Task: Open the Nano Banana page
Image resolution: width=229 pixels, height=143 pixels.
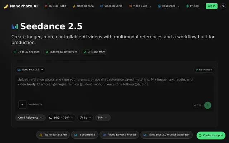Action: [83, 6]
